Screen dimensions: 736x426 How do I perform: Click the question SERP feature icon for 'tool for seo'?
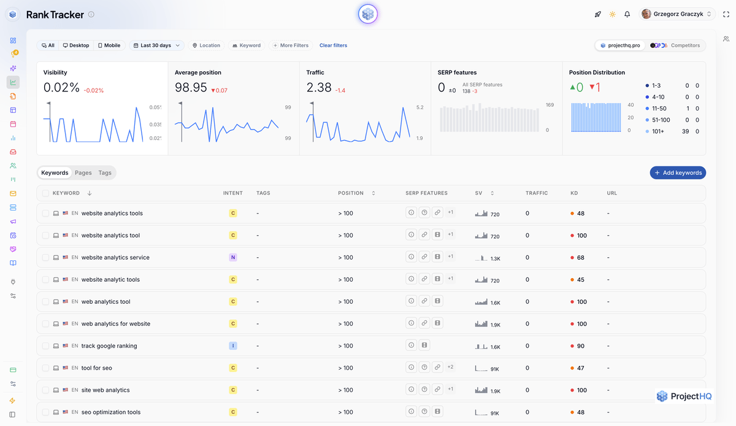point(424,368)
